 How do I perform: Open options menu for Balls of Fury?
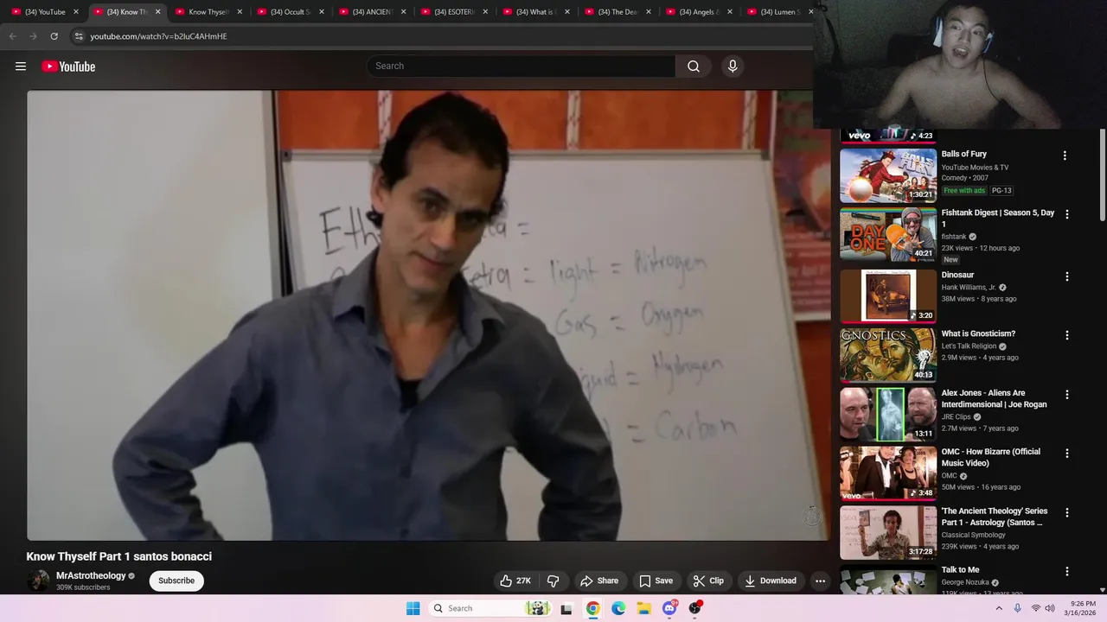(x=1065, y=155)
